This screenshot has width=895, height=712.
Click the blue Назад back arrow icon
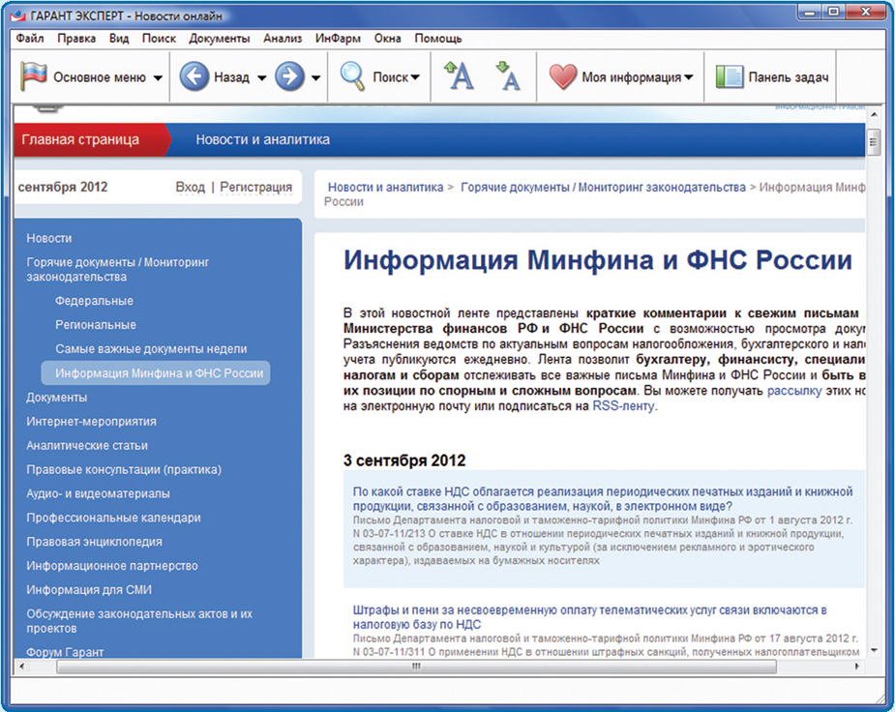194,77
